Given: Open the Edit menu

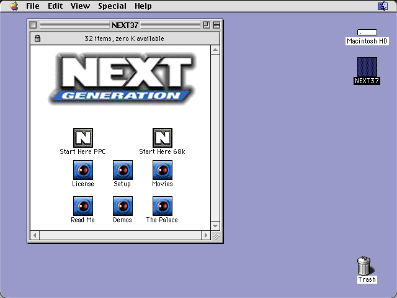Looking at the screenshot, I should [x=55, y=6].
